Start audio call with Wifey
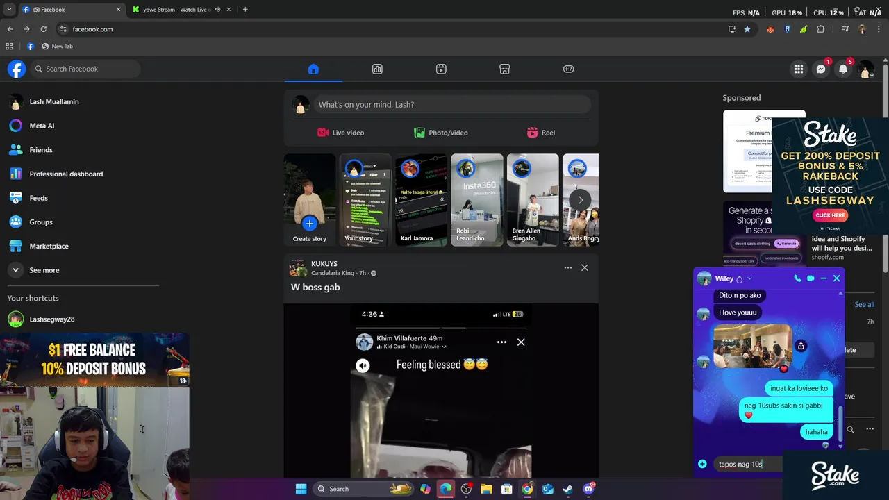This screenshot has height=500, width=889. (x=797, y=278)
